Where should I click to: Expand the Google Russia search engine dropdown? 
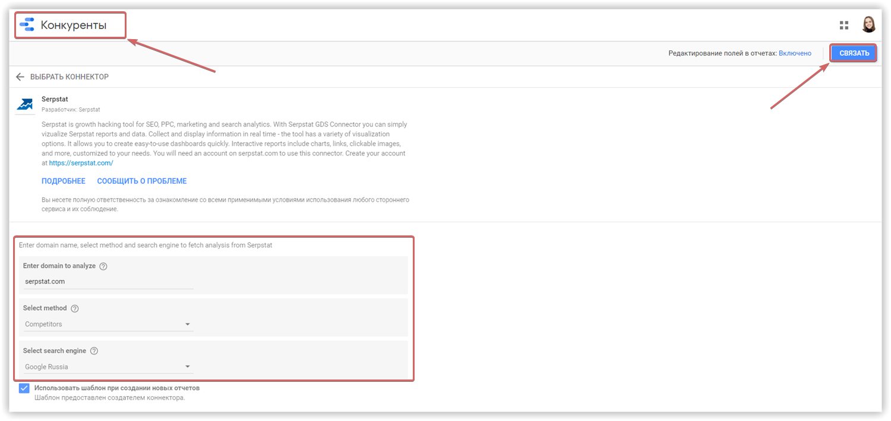[108, 367]
